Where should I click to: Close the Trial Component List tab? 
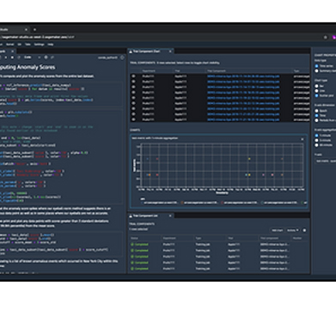[x=170, y=216]
